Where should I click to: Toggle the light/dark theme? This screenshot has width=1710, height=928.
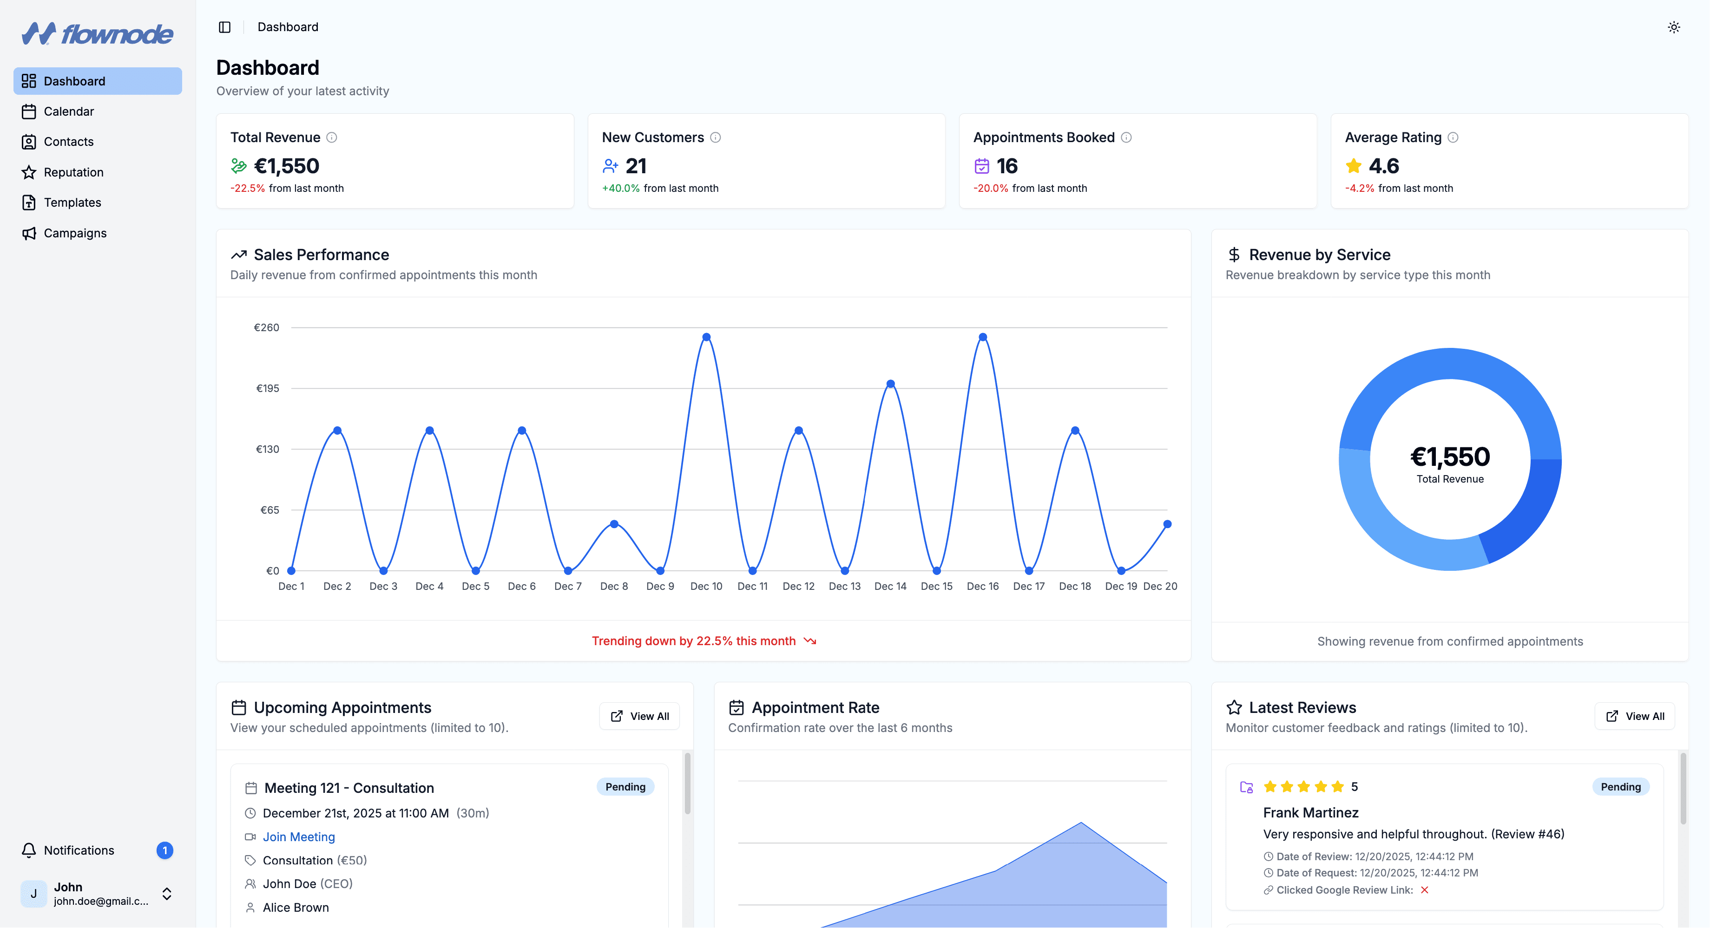(x=1674, y=27)
